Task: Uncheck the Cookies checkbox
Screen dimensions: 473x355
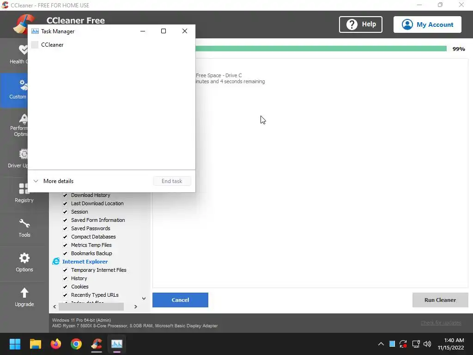Action: pos(65,287)
